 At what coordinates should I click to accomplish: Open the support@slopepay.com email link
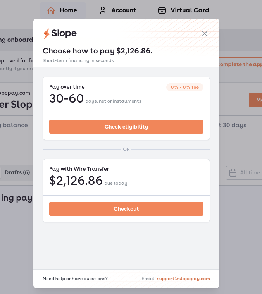(x=183, y=279)
